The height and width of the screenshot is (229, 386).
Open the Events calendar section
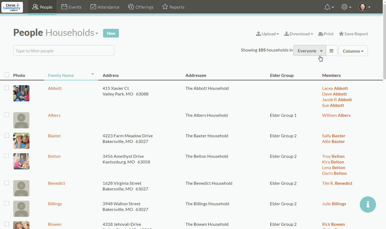(x=71, y=7)
